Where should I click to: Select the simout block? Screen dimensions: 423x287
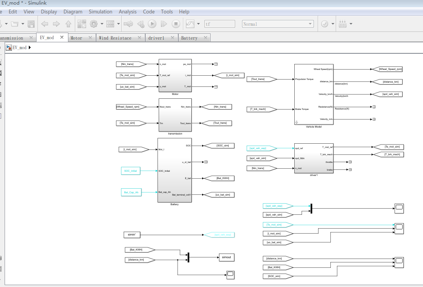point(226,257)
